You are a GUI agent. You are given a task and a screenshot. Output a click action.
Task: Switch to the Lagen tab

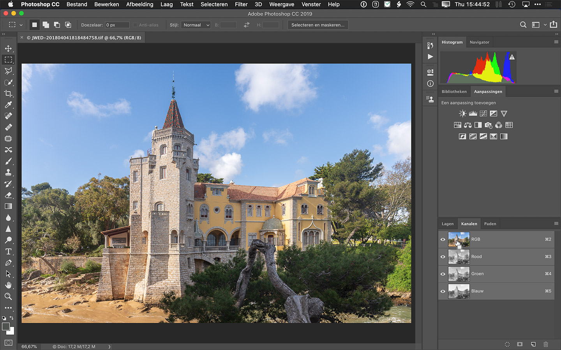coord(448,224)
